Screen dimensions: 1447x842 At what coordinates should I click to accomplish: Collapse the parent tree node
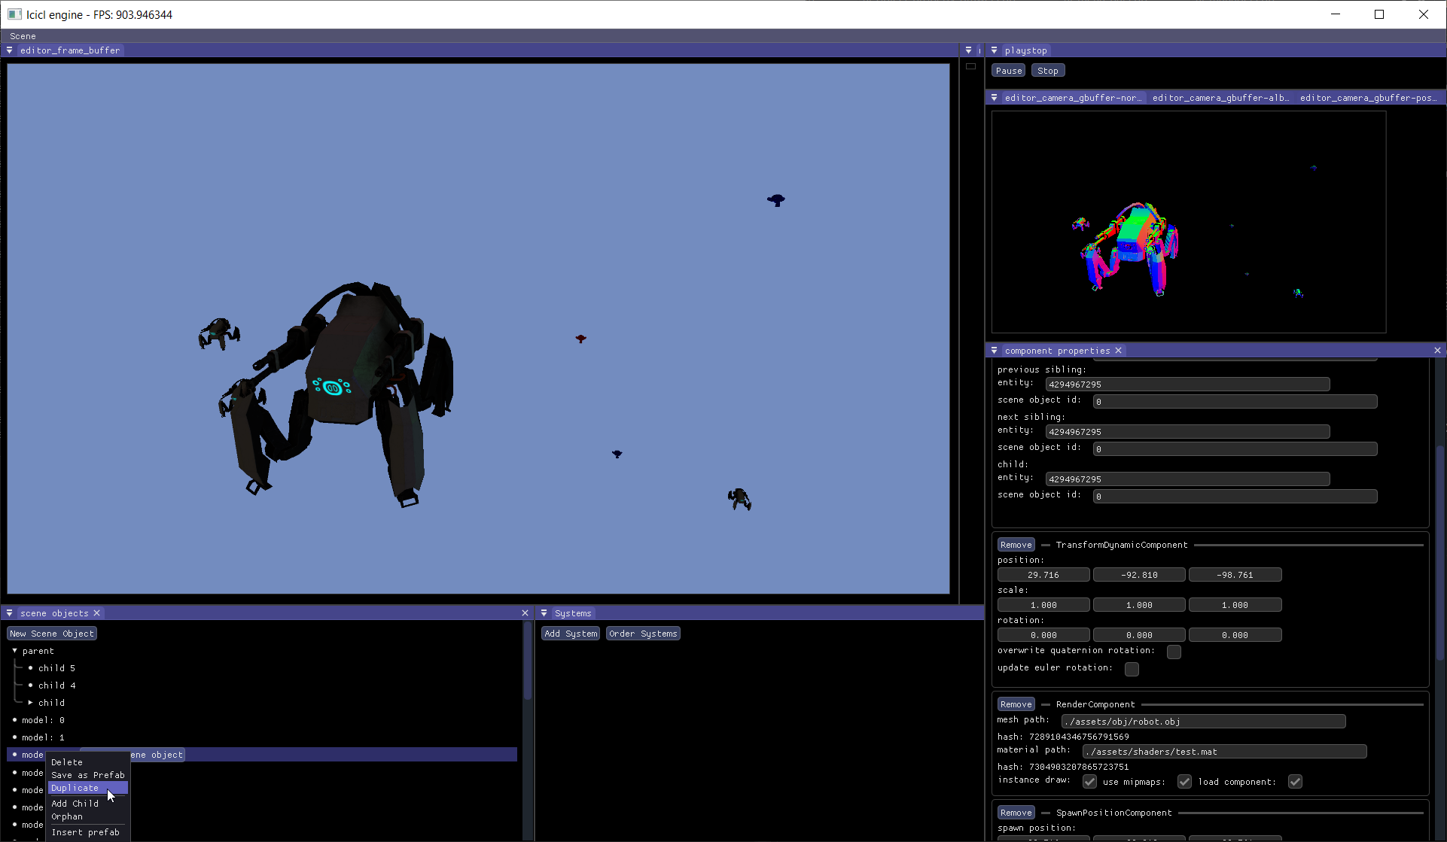pyautogui.click(x=14, y=651)
